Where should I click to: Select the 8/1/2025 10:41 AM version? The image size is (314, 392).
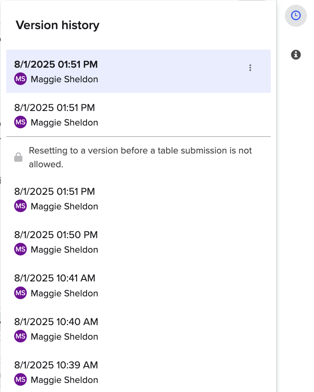(55, 278)
